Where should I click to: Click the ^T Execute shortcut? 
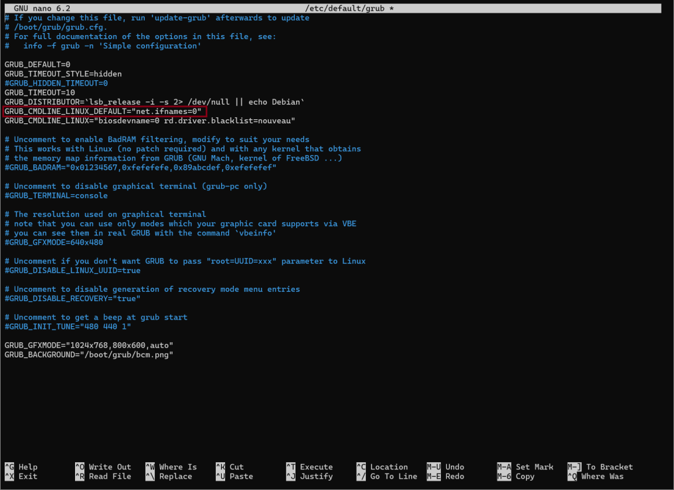tap(309, 467)
